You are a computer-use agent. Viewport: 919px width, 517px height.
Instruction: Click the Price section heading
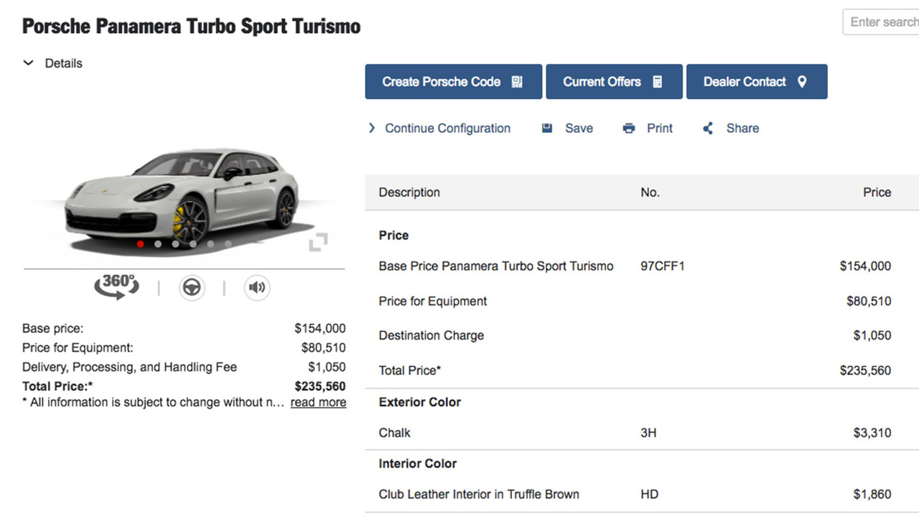pyautogui.click(x=393, y=236)
